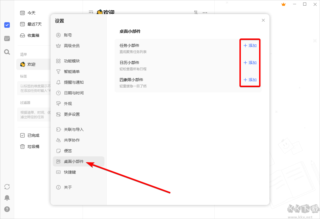The image size is (320, 219).
Task: Add the 四象限小部件 widget
Action: pyautogui.click(x=250, y=79)
